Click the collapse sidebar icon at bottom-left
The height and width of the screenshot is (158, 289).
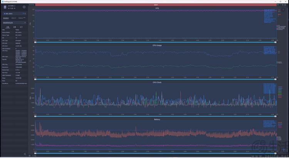[x=25, y=154]
